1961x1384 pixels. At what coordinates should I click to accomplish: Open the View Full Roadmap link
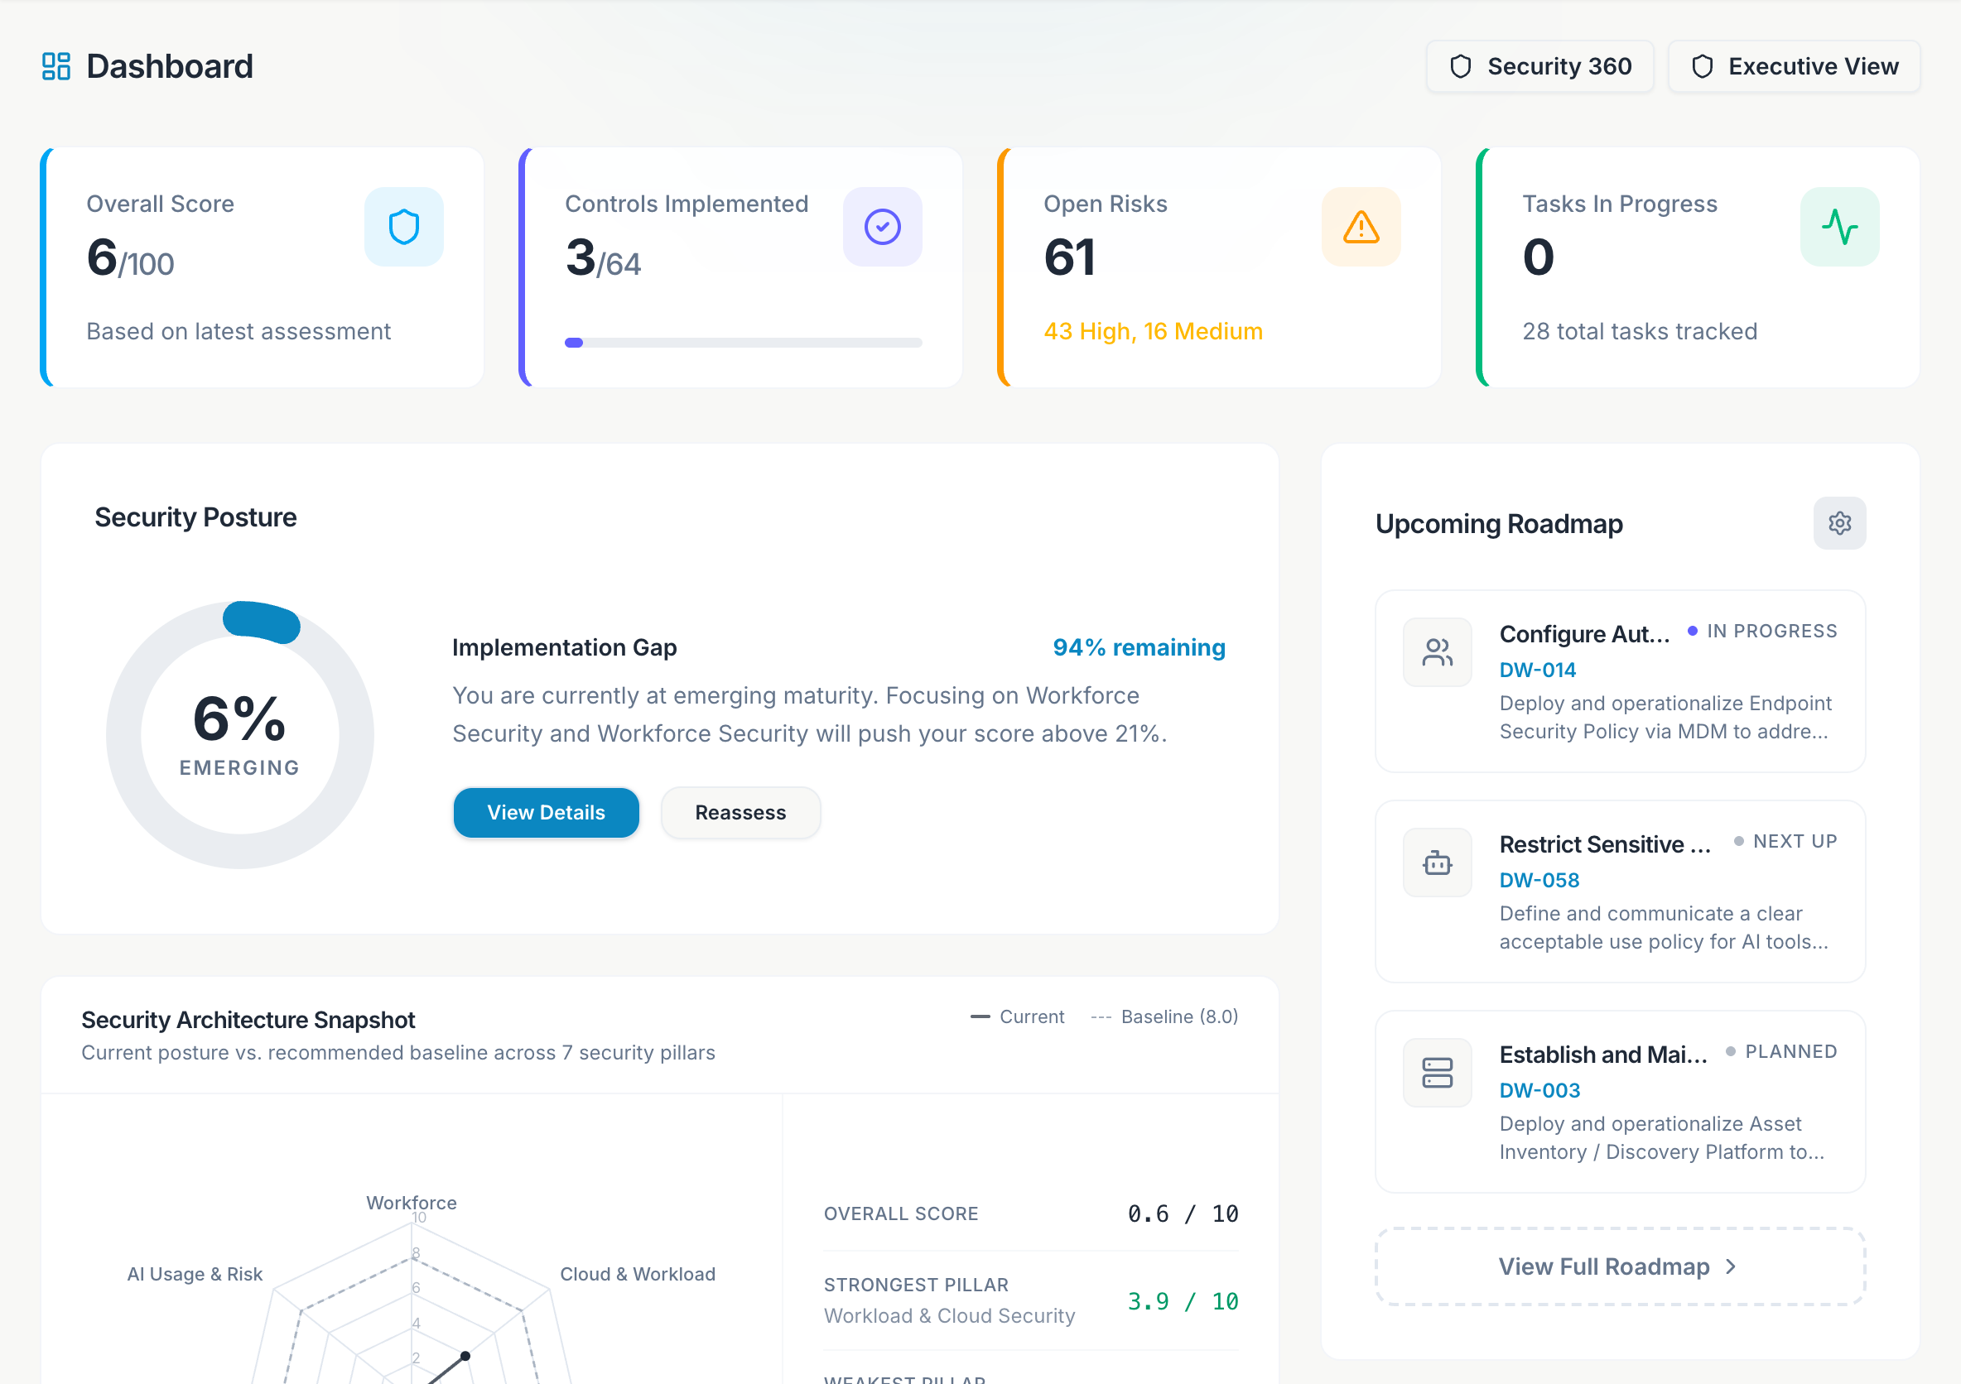[x=1620, y=1267]
